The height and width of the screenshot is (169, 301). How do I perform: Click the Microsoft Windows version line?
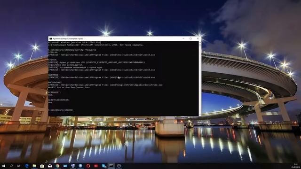74,42
